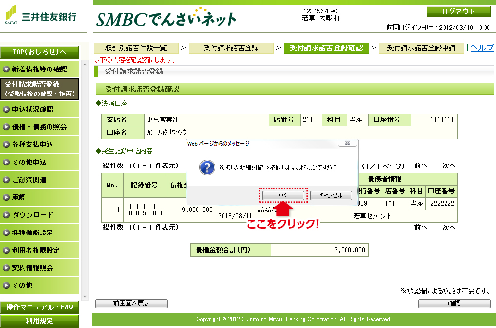Click the account number 1111111
The height and width of the screenshot is (328, 496).
(442, 120)
